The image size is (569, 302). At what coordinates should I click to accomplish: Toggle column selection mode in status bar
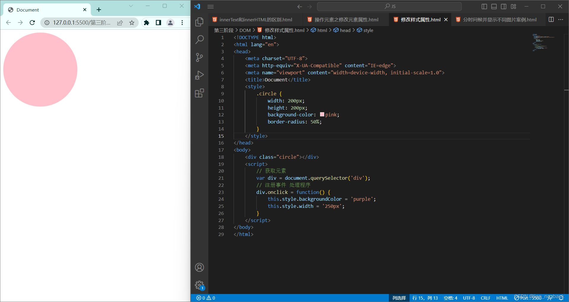point(399,298)
